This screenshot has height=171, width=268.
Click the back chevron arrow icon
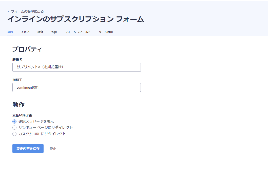pos(9,12)
